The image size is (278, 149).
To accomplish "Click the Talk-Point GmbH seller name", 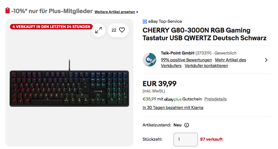I will (178, 53).
